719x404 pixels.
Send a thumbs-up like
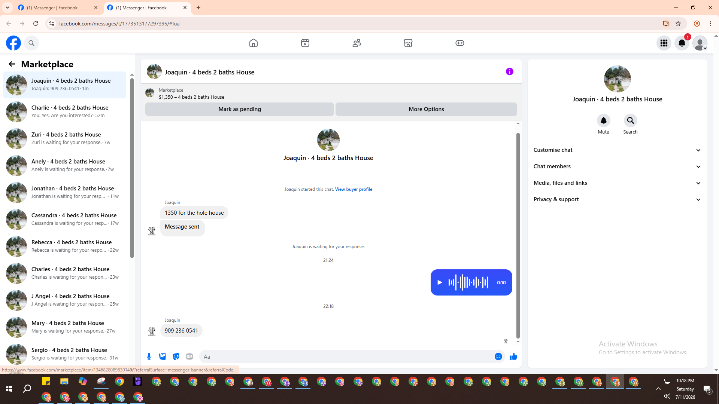(513, 356)
